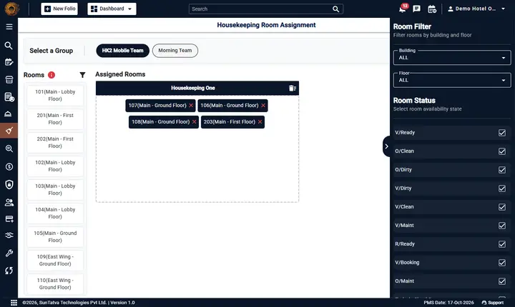
Task: Clear all rooms with Housekeeping One trash icon
Action: click(292, 89)
